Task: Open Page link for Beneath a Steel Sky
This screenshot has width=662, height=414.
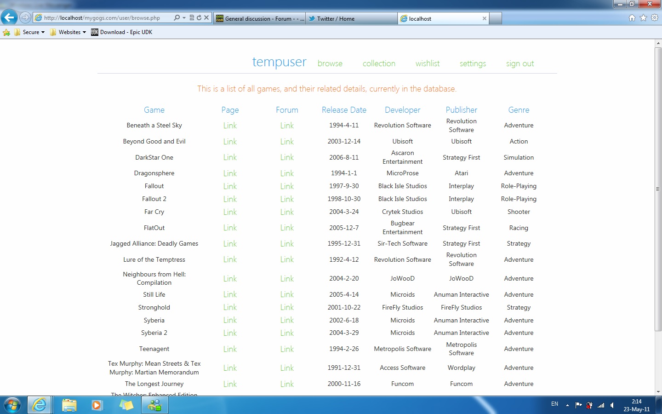Action: [230, 126]
